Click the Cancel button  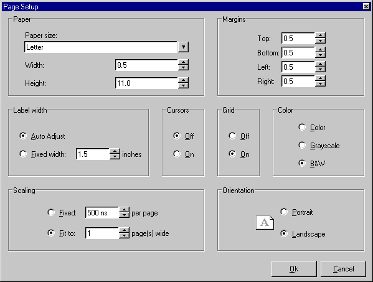[x=343, y=269]
